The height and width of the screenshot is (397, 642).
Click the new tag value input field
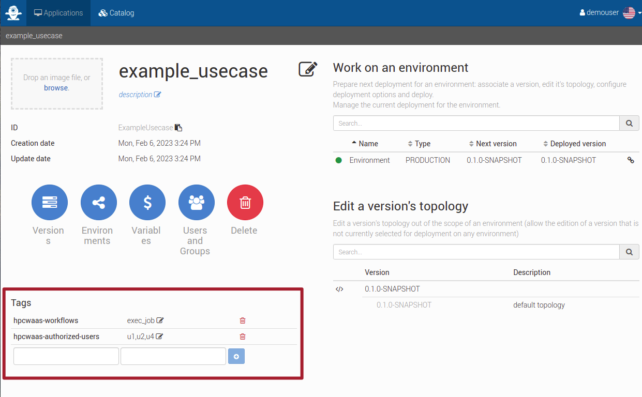(x=173, y=356)
